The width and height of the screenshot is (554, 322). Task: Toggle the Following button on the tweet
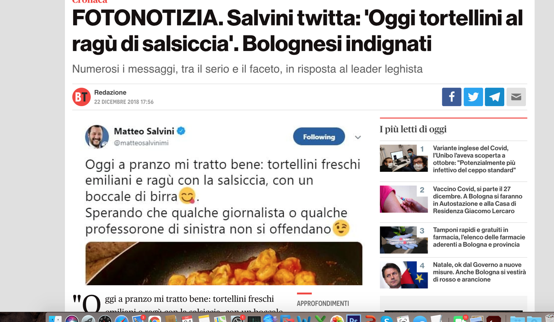319,137
